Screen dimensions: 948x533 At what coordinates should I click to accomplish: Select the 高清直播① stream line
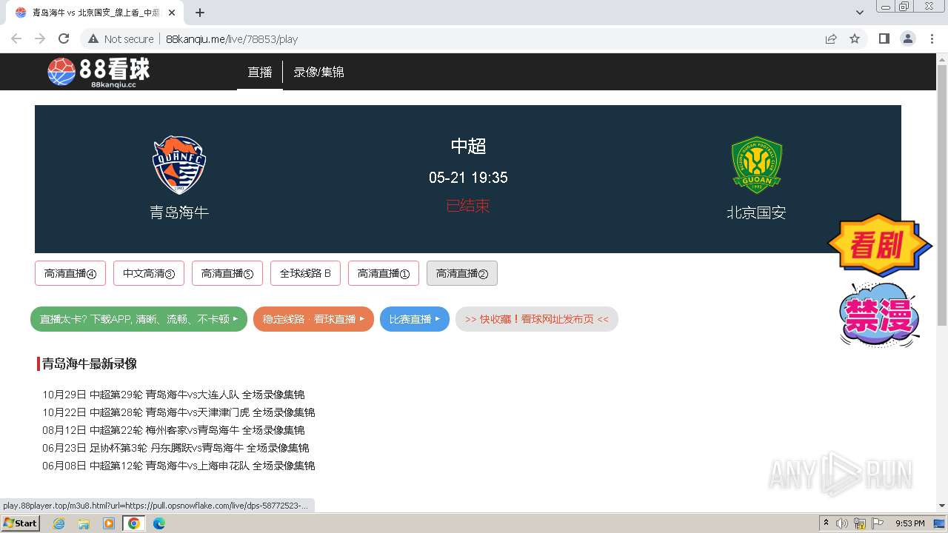point(384,273)
